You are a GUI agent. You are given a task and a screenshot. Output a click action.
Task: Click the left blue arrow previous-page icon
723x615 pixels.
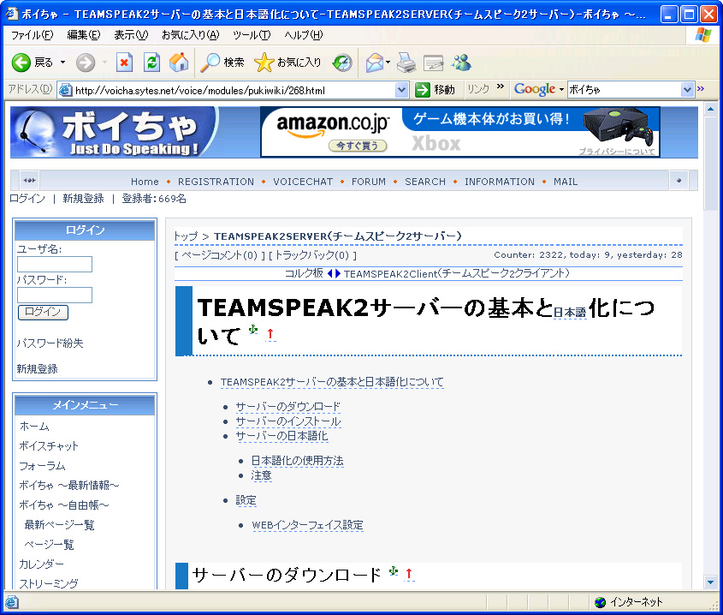[330, 273]
